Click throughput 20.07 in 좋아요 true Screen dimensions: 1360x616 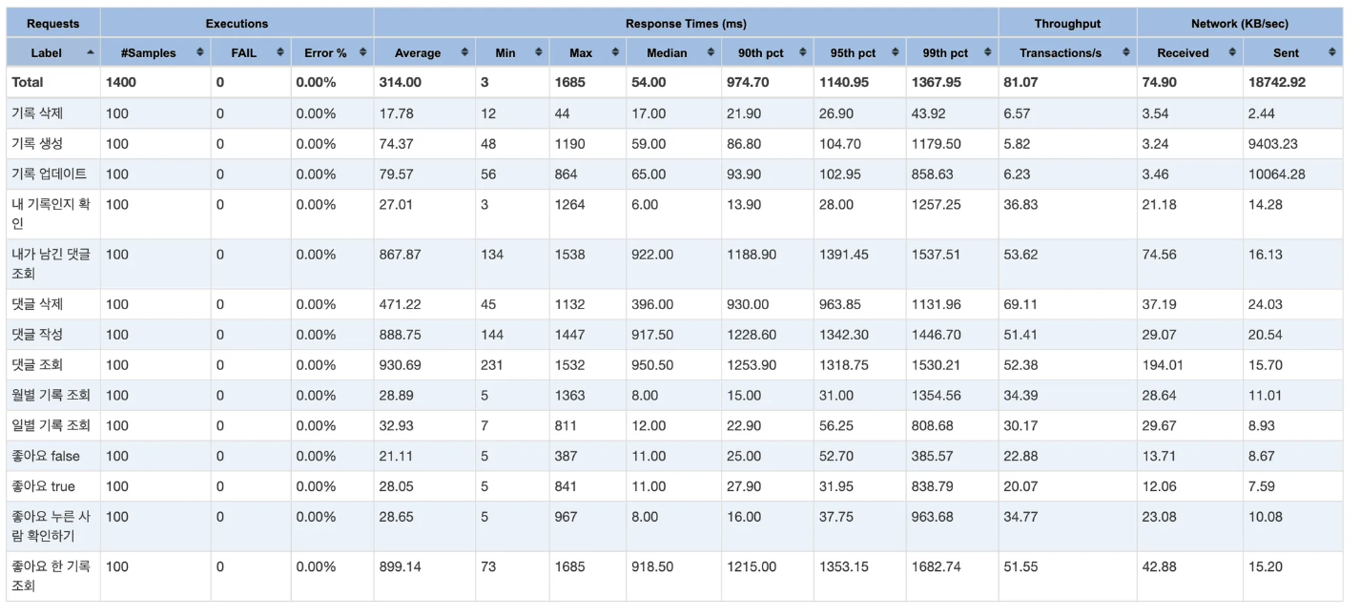click(1020, 486)
